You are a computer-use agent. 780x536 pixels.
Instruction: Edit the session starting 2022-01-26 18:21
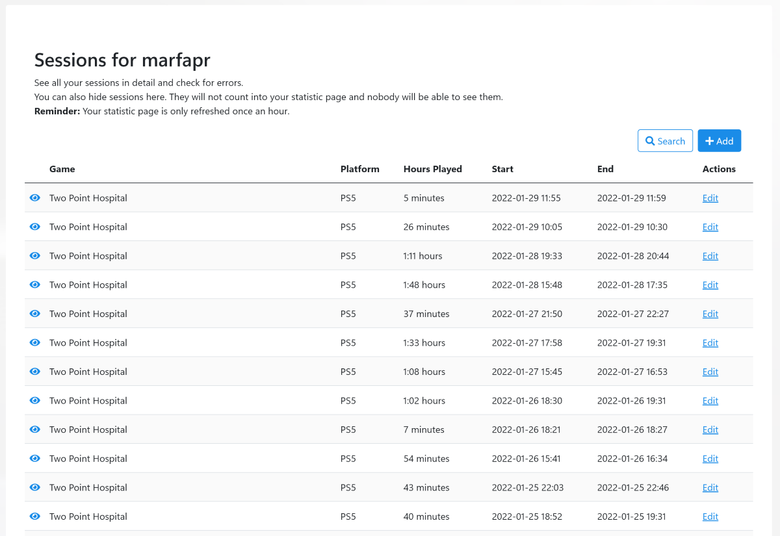[710, 429]
